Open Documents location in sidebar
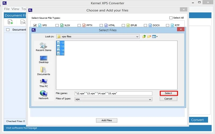The height and width of the screenshot is (134, 215). (x=44, y=71)
